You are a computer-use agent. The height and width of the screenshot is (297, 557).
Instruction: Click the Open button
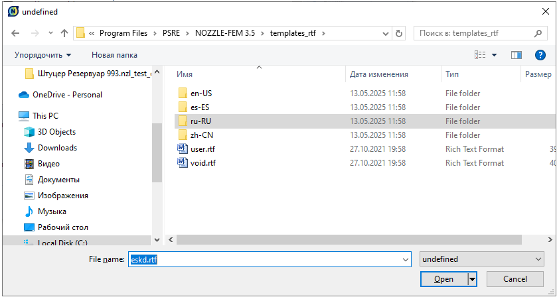[444, 279]
